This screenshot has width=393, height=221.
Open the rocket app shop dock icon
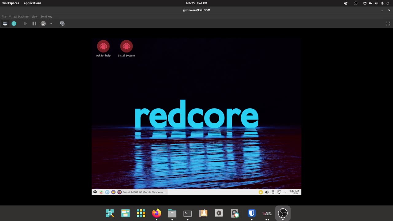click(x=203, y=213)
